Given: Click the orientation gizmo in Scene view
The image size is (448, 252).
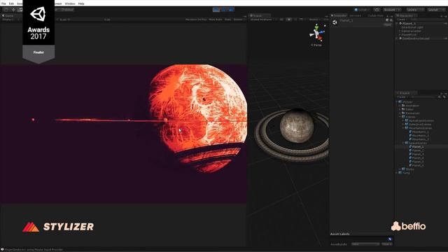Looking at the screenshot, I should 316,34.
